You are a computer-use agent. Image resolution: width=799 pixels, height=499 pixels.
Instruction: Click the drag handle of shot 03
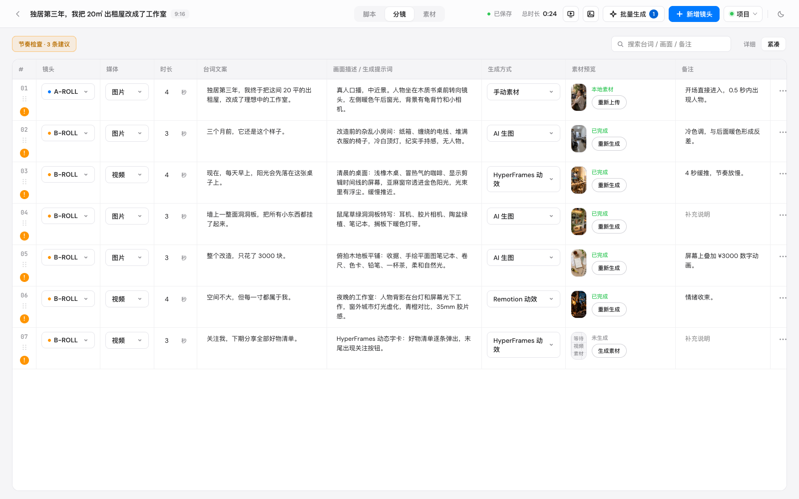pyautogui.click(x=24, y=182)
